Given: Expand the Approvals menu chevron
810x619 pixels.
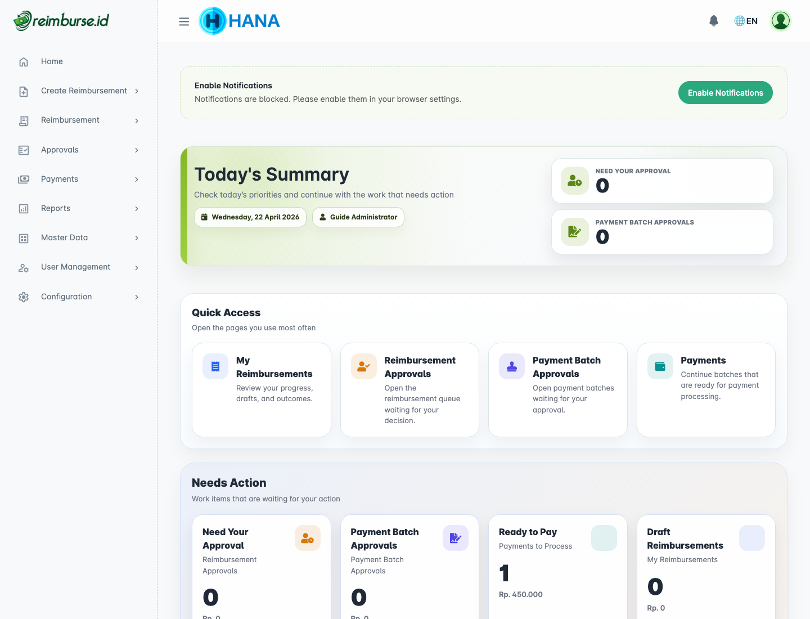Looking at the screenshot, I should [x=137, y=150].
